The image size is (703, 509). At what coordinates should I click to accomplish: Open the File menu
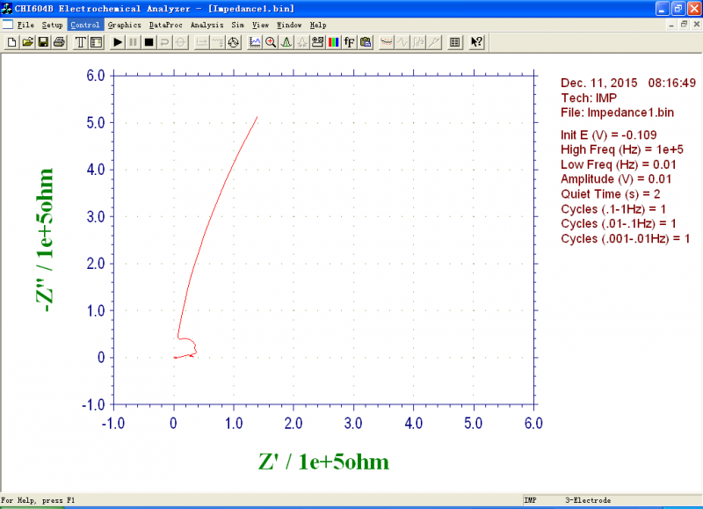click(x=25, y=25)
